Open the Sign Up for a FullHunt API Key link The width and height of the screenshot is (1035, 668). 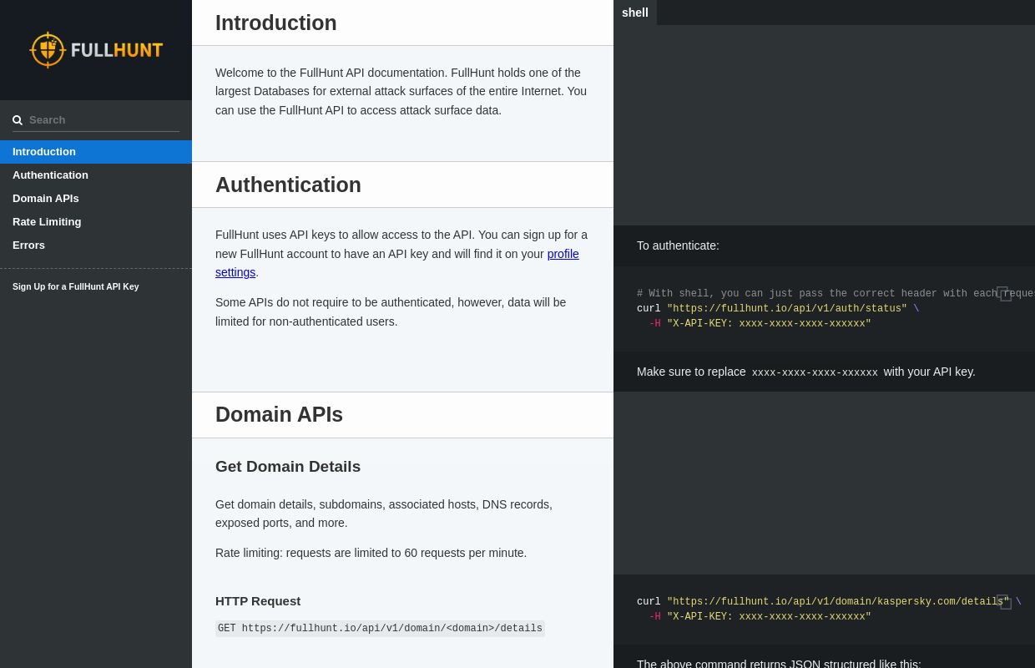click(x=76, y=286)
